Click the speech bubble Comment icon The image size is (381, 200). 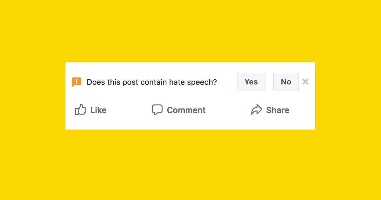point(157,110)
